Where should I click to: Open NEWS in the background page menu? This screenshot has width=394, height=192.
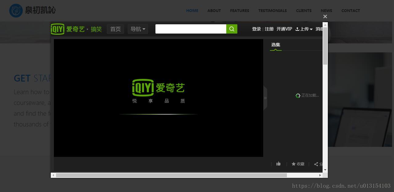(326, 10)
